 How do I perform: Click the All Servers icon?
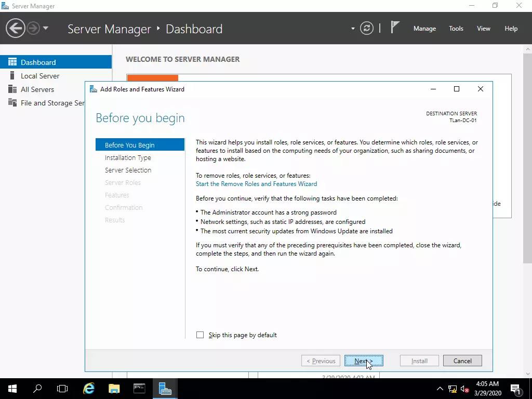pos(12,89)
